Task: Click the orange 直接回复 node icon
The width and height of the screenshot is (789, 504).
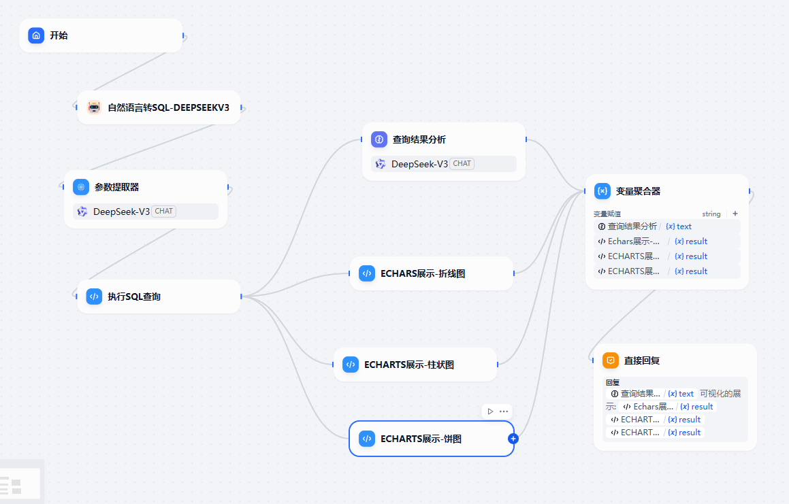Action: pos(611,360)
